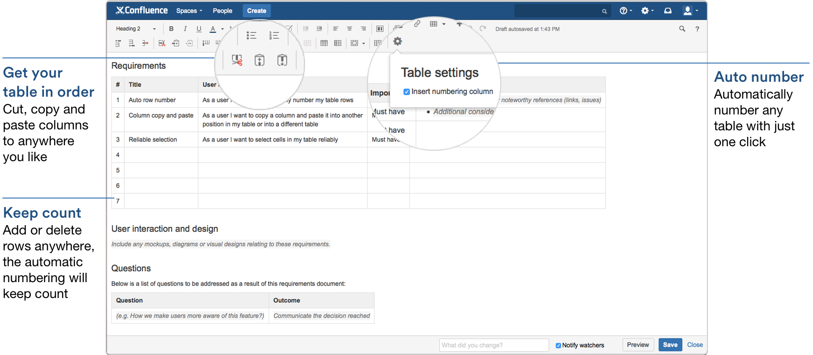Insert a table row below
Image resolution: width=813 pixels, height=355 pixels.
[x=132, y=43]
